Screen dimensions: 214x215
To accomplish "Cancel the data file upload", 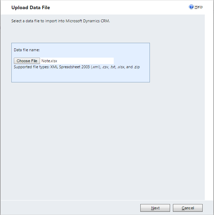I will point(187,208).
